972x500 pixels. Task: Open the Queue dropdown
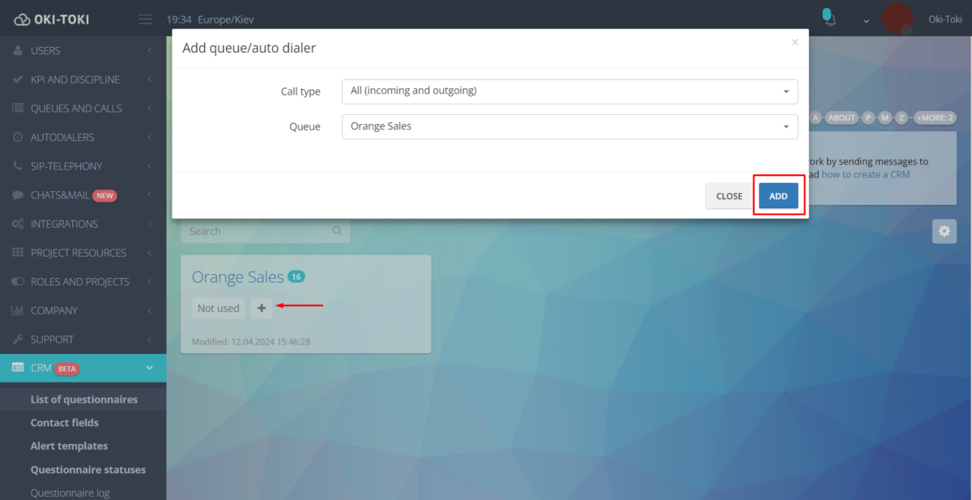(x=569, y=126)
